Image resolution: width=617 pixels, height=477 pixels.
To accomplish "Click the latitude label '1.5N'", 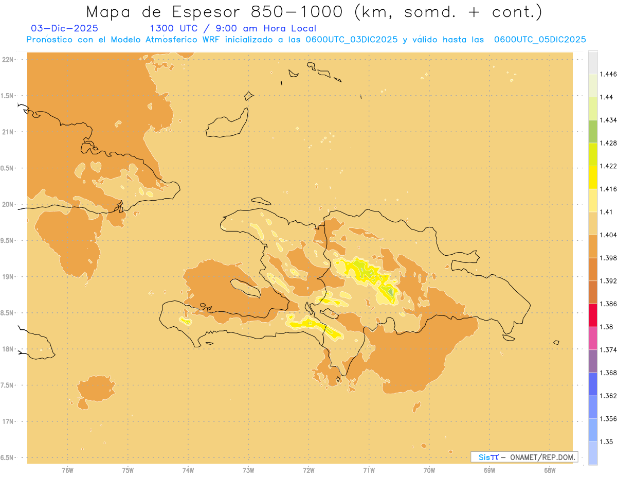I will [7, 96].
